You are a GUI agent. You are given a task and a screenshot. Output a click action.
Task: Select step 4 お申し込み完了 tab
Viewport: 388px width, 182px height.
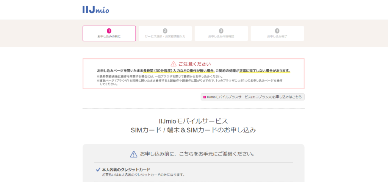click(x=277, y=33)
